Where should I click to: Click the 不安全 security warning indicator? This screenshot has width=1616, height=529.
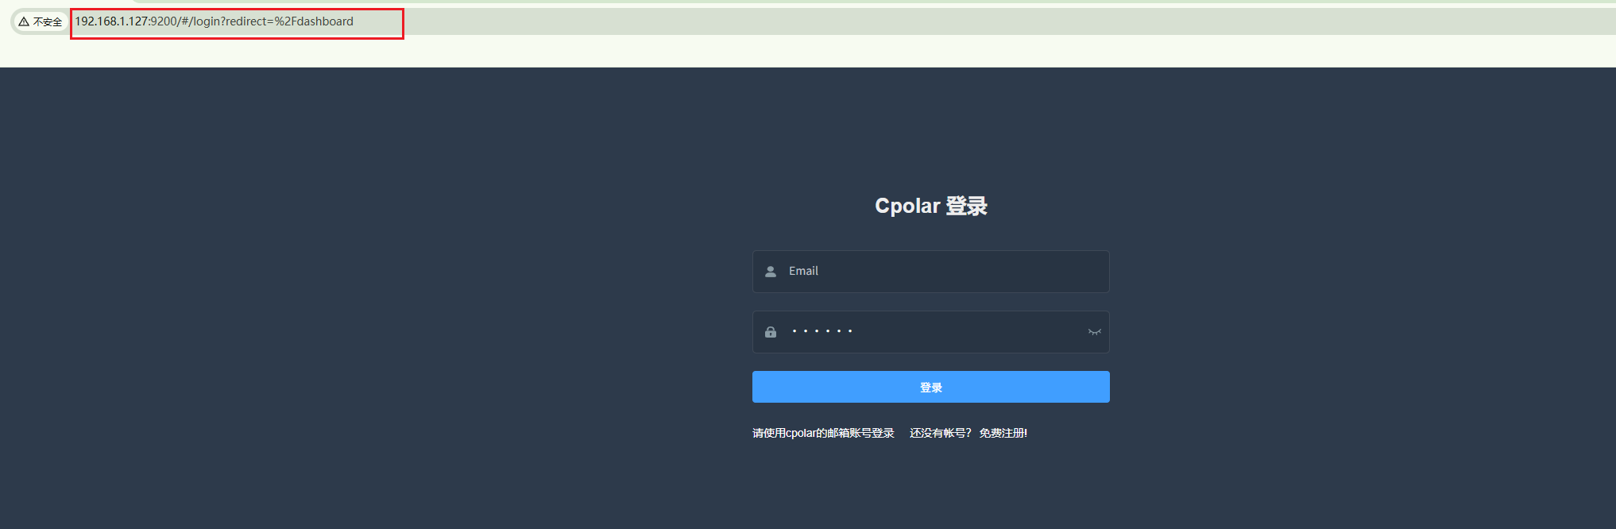40,22
